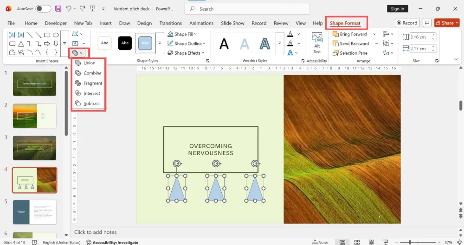This screenshot has height=245, width=464.
Task: Pick the Right Arrow shape
Action: point(47,44)
